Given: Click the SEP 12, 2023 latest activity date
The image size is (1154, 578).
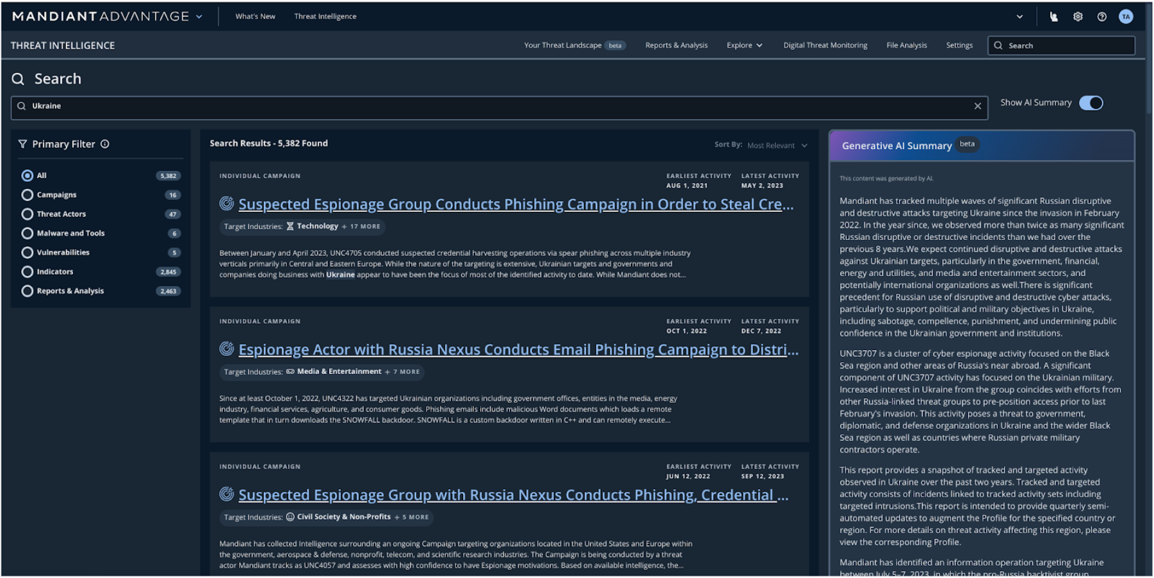Looking at the screenshot, I should click(762, 476).
